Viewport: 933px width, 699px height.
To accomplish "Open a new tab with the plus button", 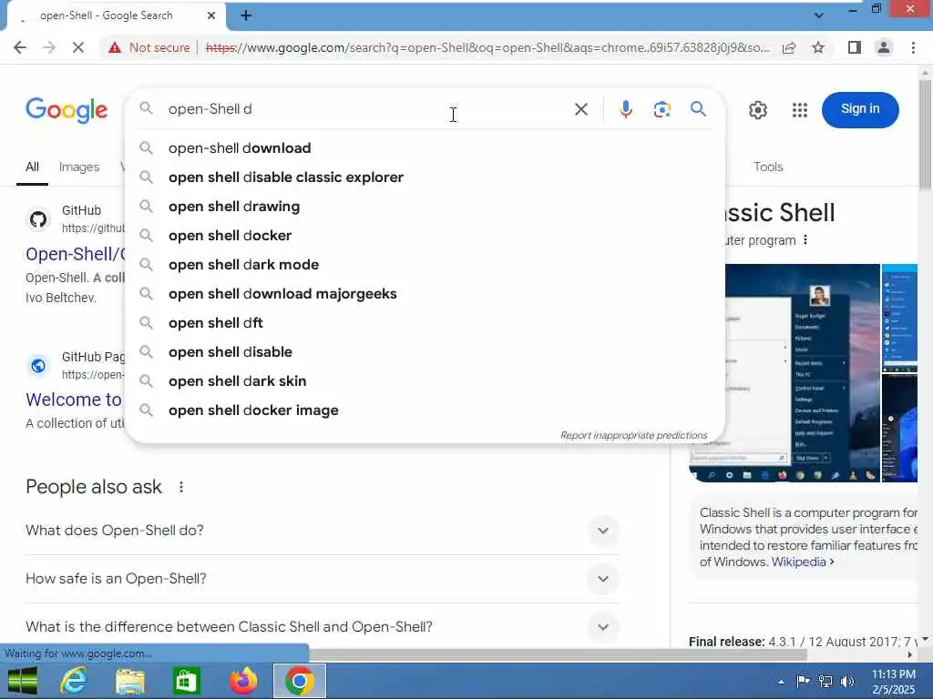I will tap(246, 16).
